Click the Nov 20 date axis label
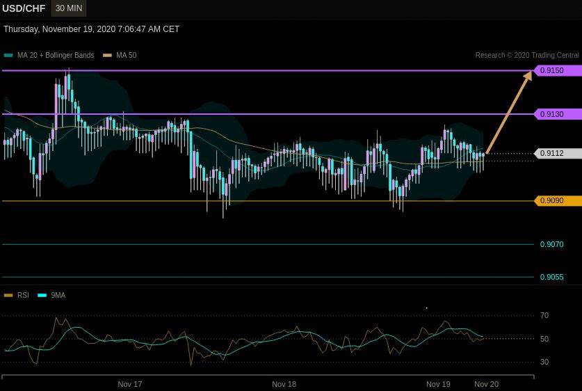 (x=487, y=384)
